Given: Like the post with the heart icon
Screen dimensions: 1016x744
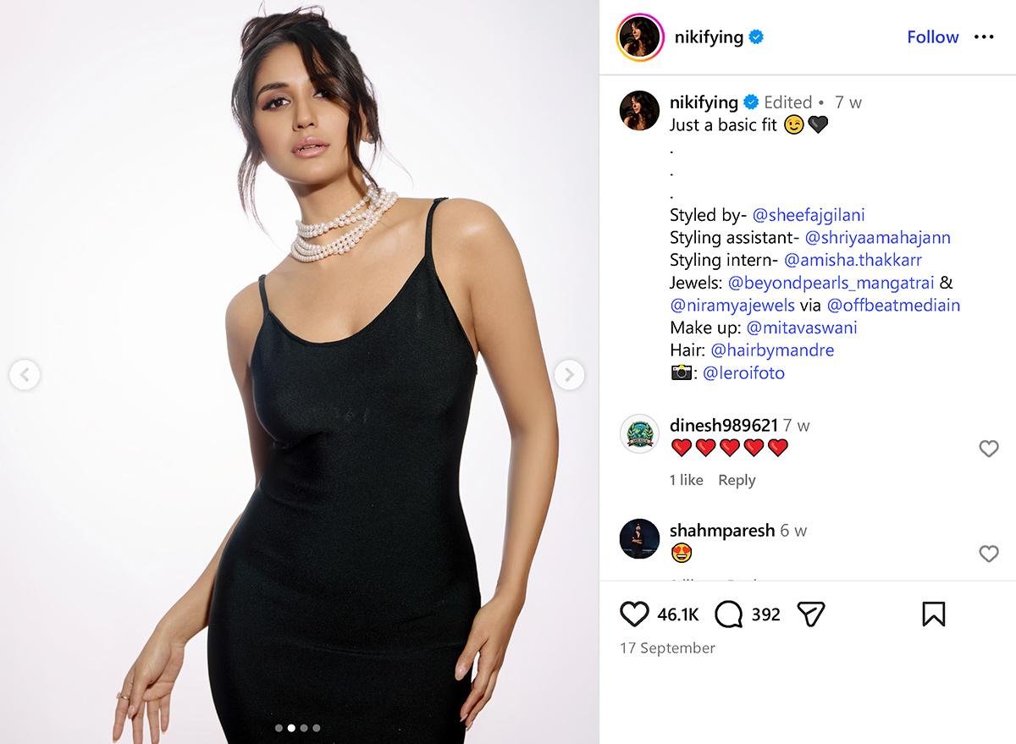Looking at the screenshot, I should coord(635,614).
